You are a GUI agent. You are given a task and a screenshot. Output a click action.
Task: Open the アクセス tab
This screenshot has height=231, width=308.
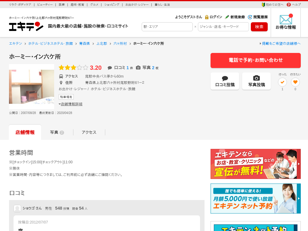point(89,132)
